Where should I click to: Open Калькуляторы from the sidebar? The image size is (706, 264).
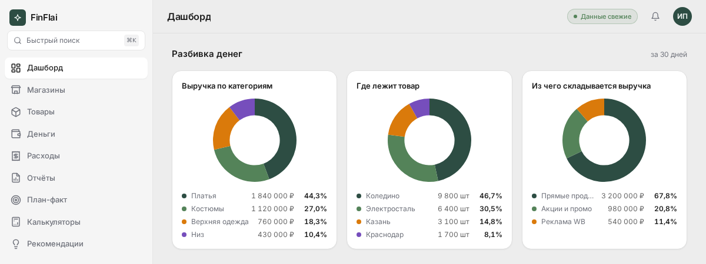tap(76, 222)
